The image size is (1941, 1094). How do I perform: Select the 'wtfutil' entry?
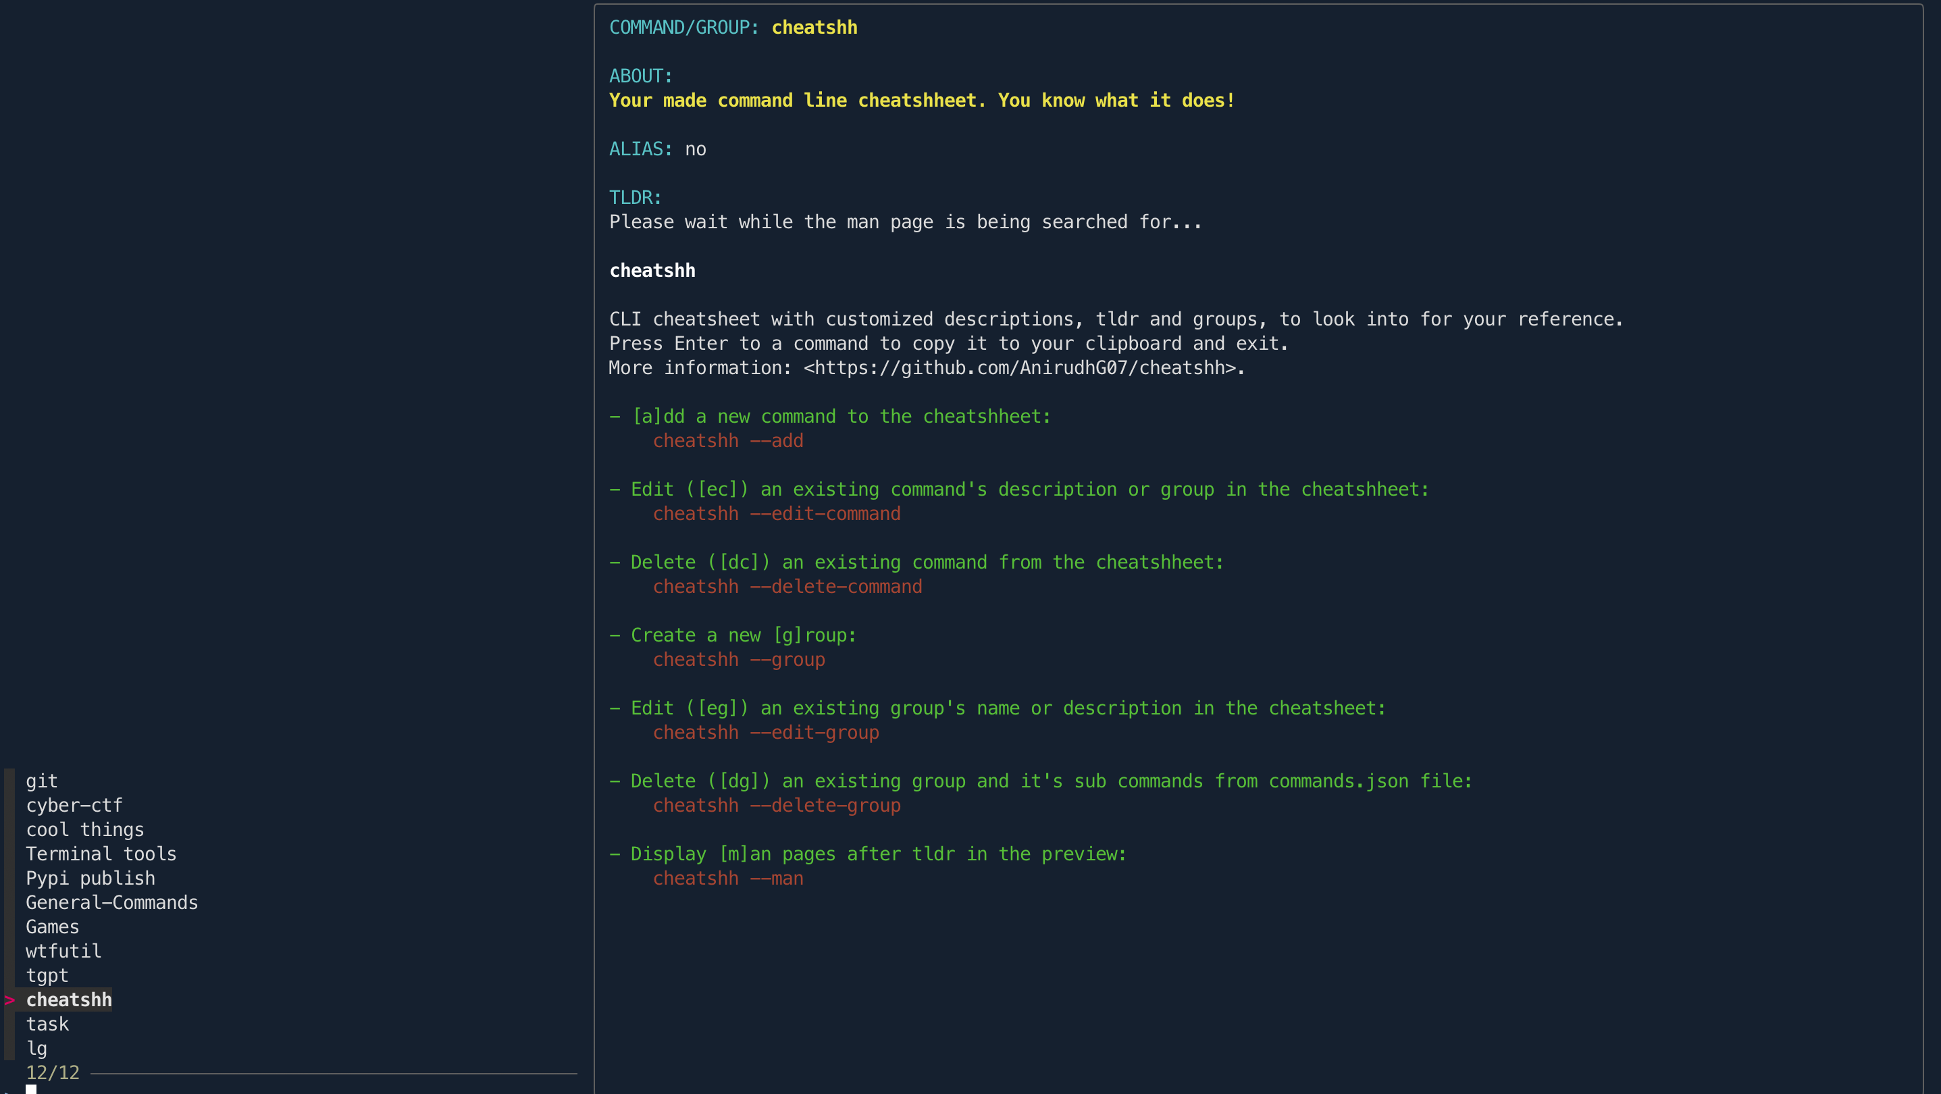pyautogui.click(x=63, y=951)
